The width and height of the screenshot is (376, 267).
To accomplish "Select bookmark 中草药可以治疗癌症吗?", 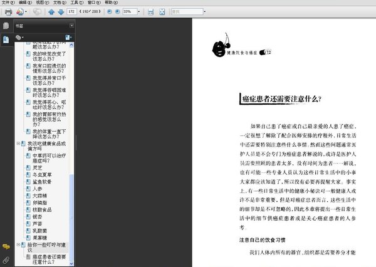I will tap(49, 158).
